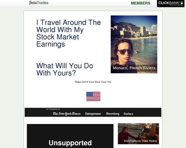
Task: Open BetaTrades by Gabe Molina thumbnail
Action: pyautogui.click(x=138, y=134)
